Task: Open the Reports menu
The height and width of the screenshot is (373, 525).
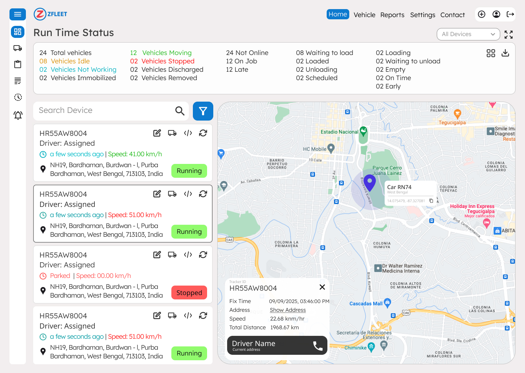Action: coord(392,15)
